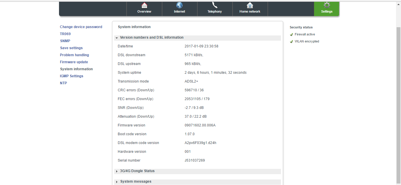Collapse Version numbers and DSL information section
The image size is (401, 185).
(198, 38)
